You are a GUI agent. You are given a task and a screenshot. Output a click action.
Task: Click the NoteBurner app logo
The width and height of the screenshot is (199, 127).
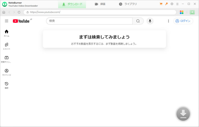coord(5,4)
